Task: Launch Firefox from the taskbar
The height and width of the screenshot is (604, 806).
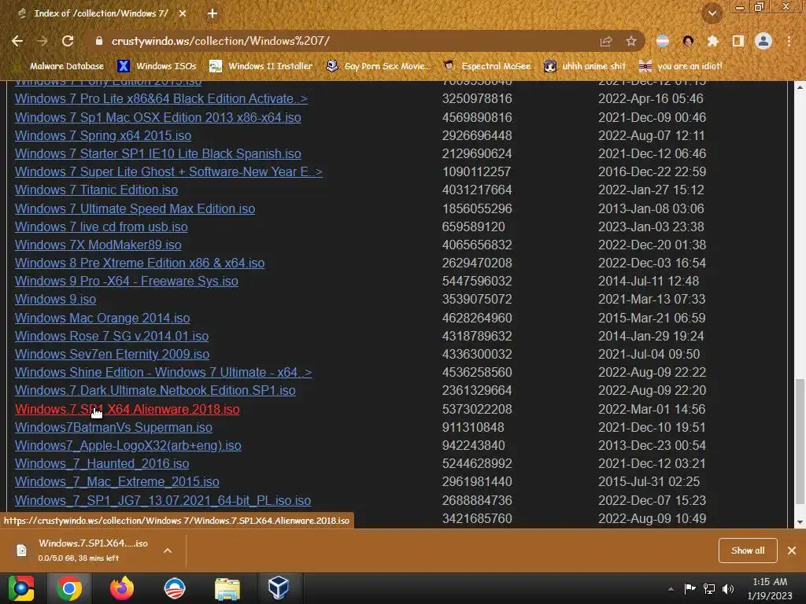Action: [122, 588]
